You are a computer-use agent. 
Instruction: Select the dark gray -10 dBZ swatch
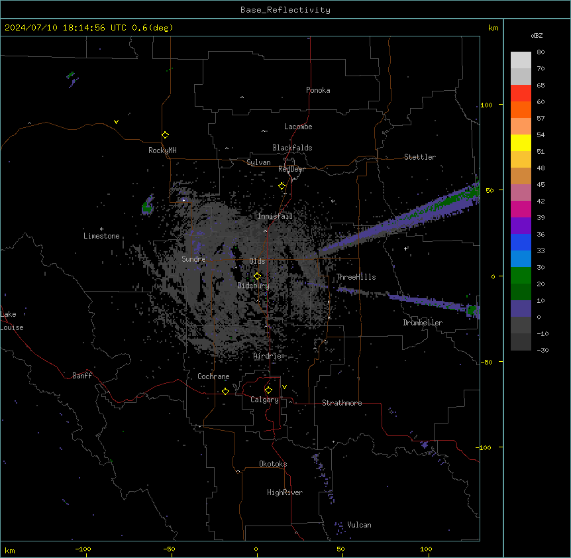pyautogui.click(x=521, y=342)
